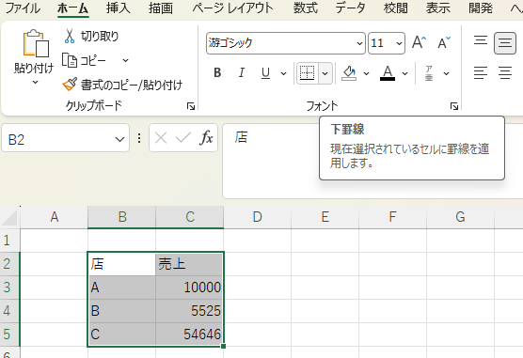
Task: Switch to the 数式 tab
Action: 305,8
